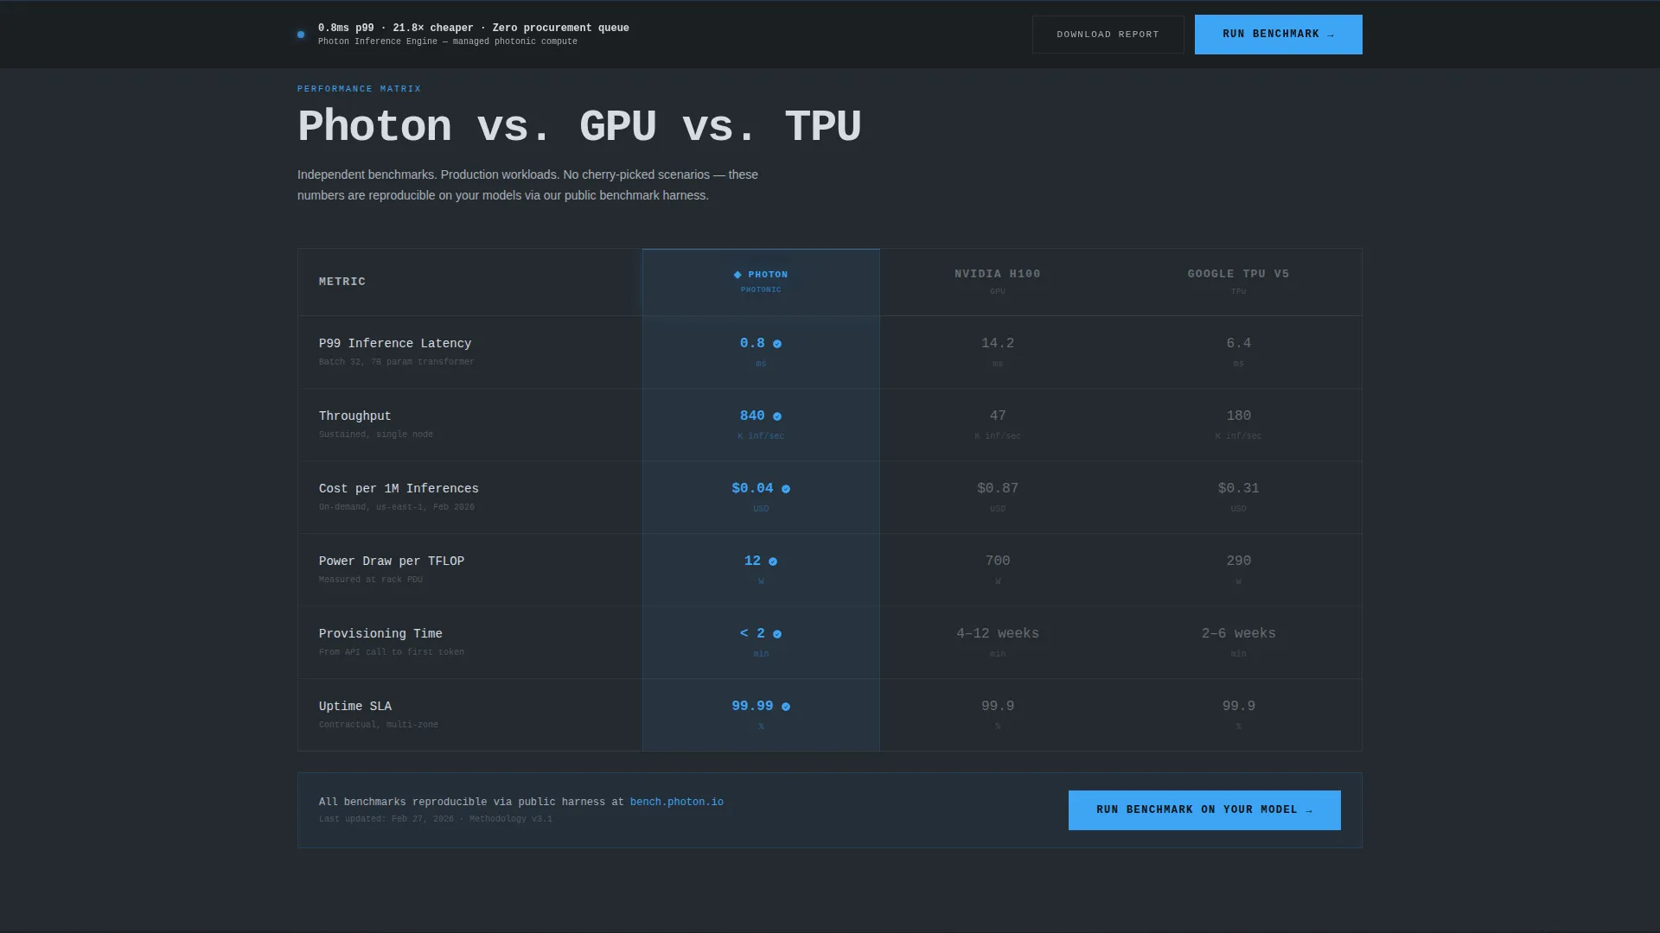The height and width of the screenshot is (933, 1660).
Task: Open the bench.photon.io link
Action: click(676, 803)
